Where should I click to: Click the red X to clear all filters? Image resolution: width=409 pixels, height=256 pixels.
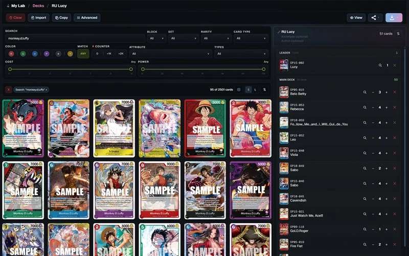pos(8,90)
